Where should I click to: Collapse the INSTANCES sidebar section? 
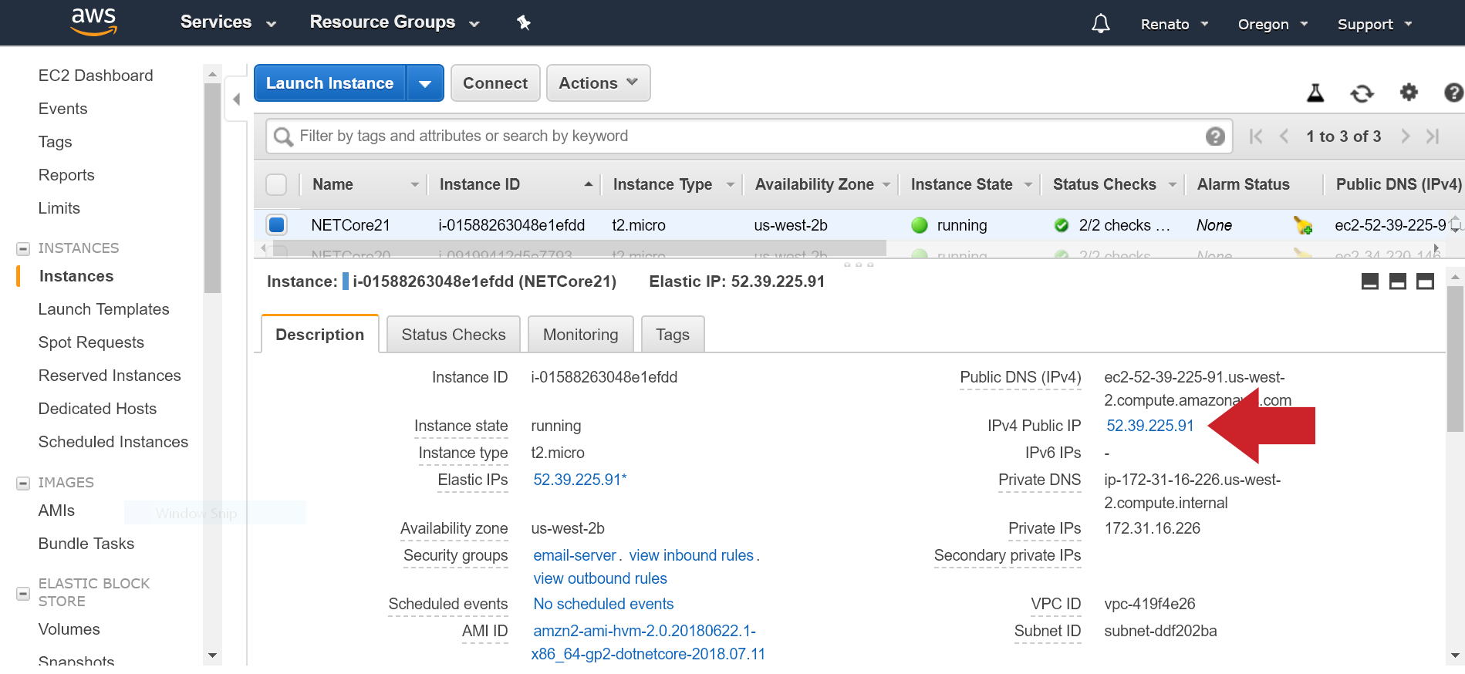coord(23,248)
